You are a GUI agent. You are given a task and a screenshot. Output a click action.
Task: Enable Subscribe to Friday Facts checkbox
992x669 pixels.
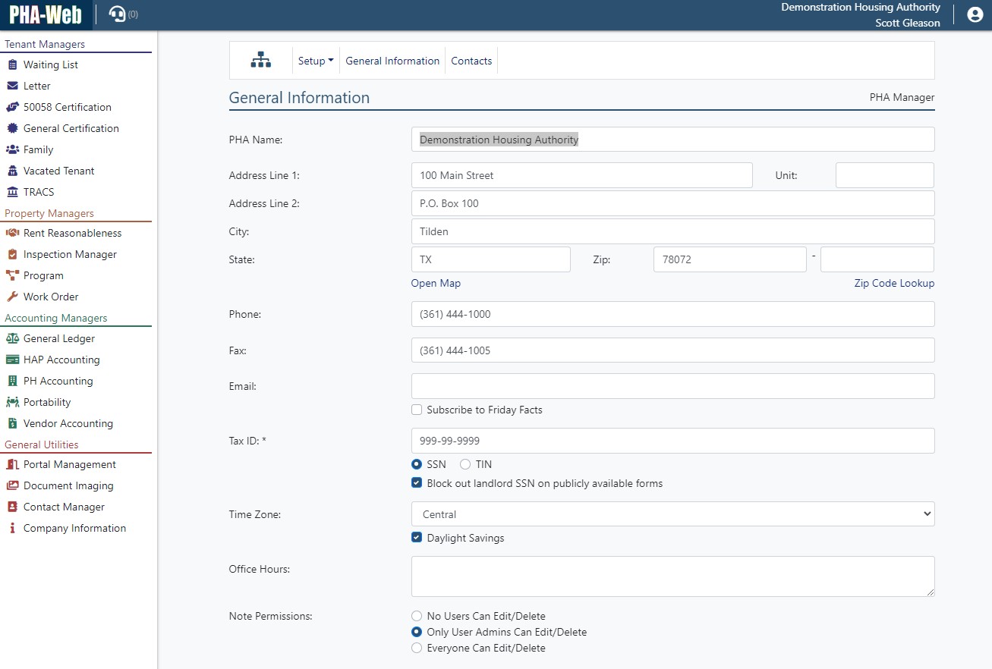tap(417, 410)
